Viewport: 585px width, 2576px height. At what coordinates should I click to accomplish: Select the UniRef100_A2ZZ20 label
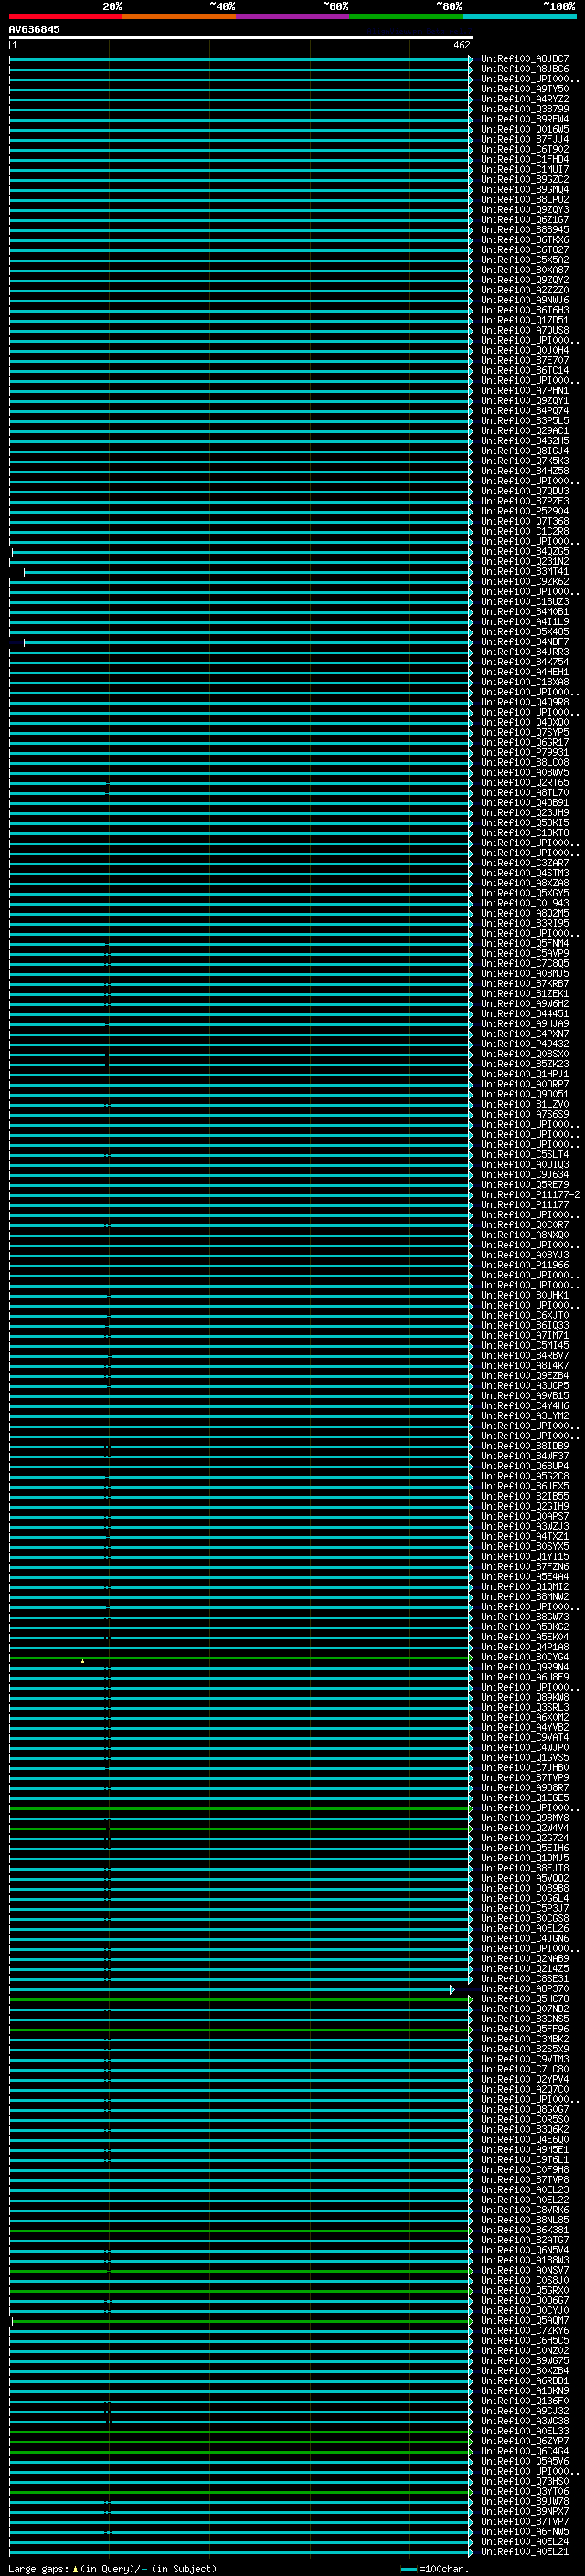pos(525,290)
